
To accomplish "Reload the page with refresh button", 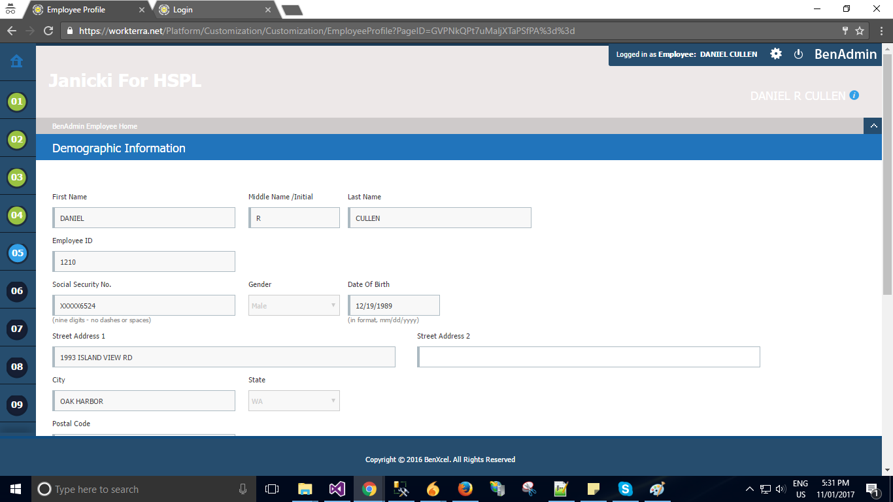I will click(48, 31).
